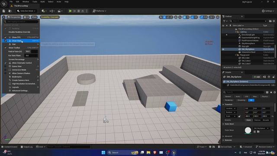Open the Lit view mode menu
The width and height of the screenshot is (277, 156).
pyautogui.click(x=26, y=17)
